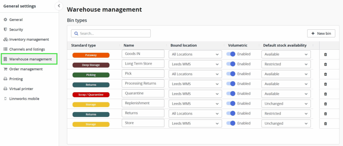The image size is (343, 146).
Task: Open stock availability dropdown for Replenishment
Action: coord(286,104)
